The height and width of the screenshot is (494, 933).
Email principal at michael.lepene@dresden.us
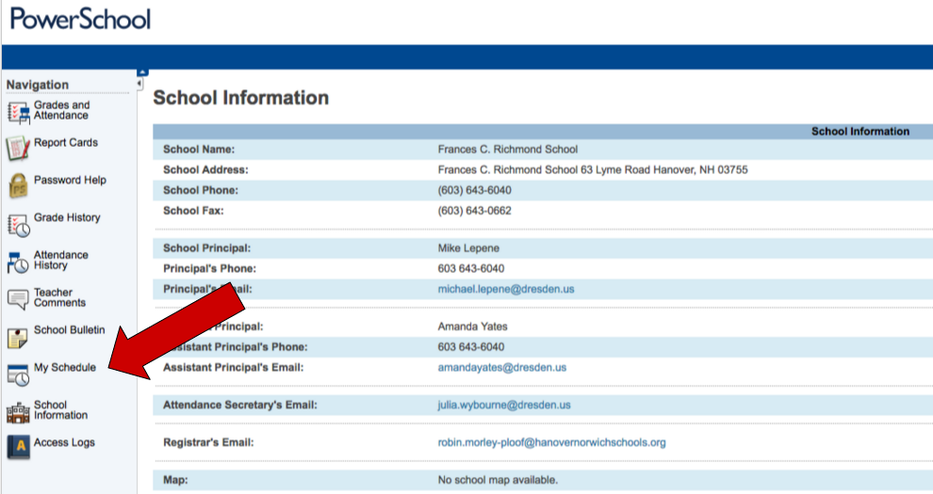[x=506, y=289]
